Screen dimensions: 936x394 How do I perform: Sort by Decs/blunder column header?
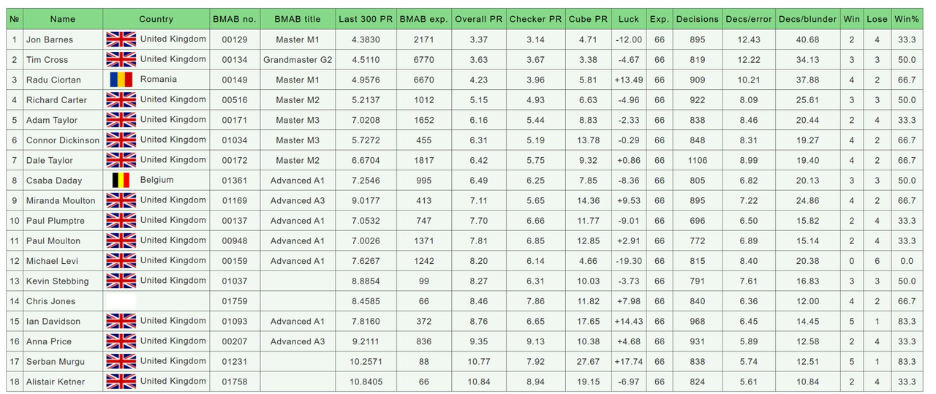click(808, 19)
